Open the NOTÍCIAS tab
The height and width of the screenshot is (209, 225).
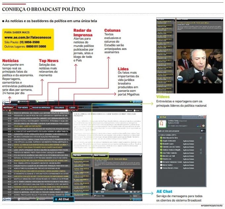click(x=8, y=108)
